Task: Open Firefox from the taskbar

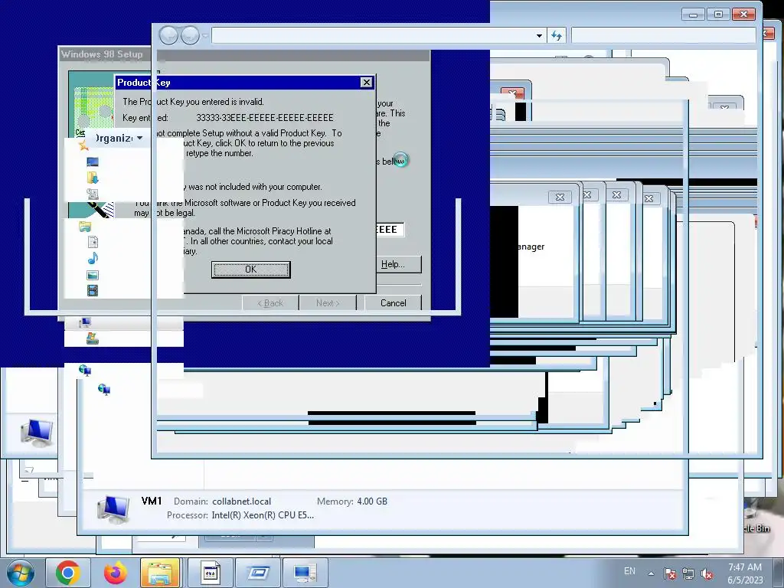Action: pos(116,573)
